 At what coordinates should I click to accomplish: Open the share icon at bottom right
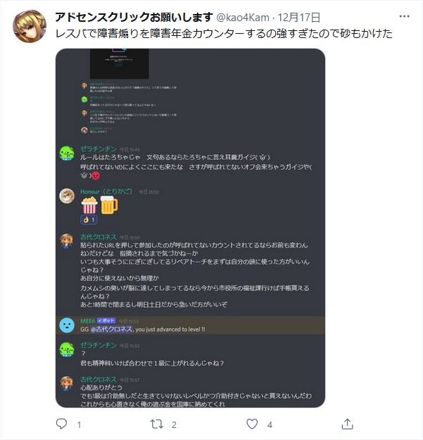click(347, 424)
